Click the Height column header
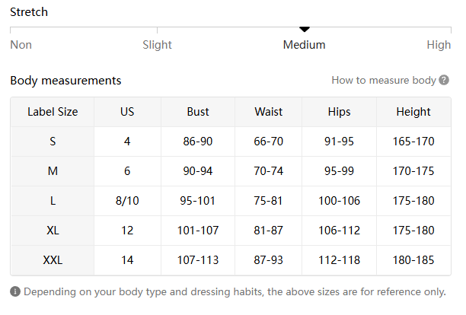Screen dimensions: 466x315 (413, 112)
